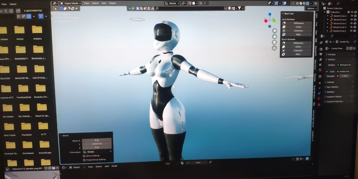The width and height of the screenshot is (358, 179).
Task: Click the pan view hand gizmo
Action: click(x=274, y=36)
